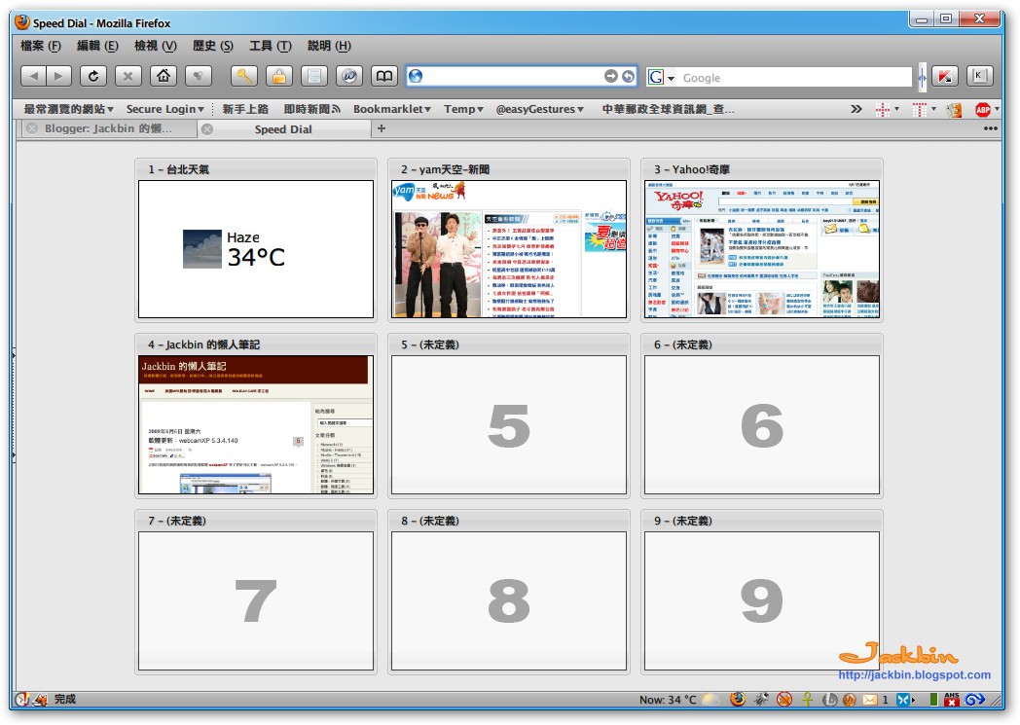Click the Home icon in the navigation toolbar
1020x725 pixels.
pos(164,75)
